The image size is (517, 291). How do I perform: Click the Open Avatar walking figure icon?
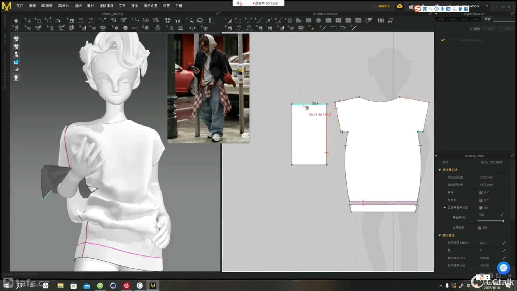point(16,28)
